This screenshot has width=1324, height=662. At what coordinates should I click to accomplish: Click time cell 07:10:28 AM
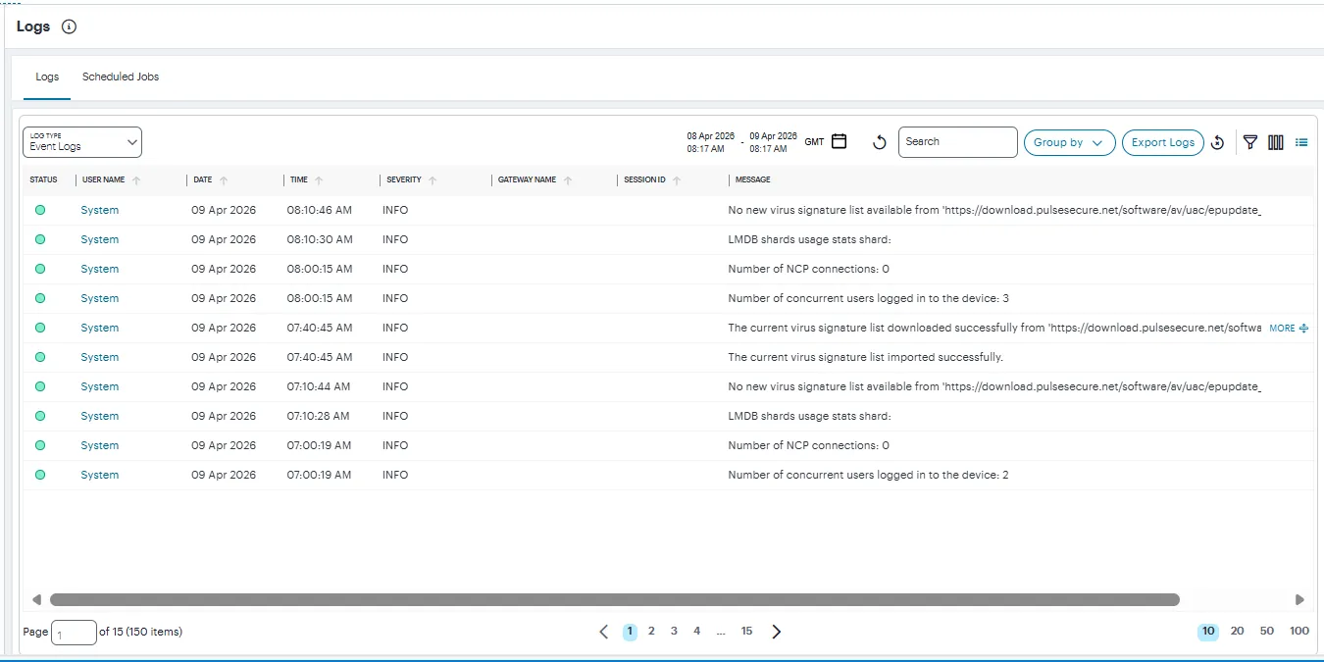coord(320,416)
